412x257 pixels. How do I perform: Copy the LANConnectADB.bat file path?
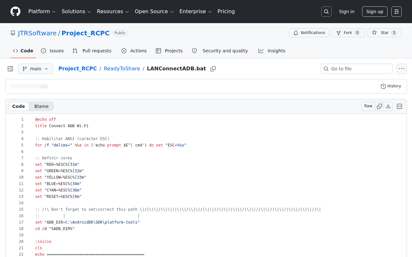tap(213, 69)
